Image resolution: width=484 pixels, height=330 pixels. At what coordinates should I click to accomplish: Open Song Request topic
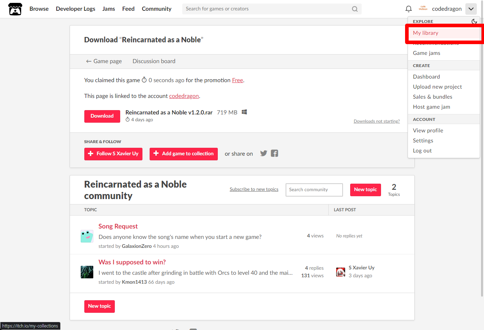pos(118,226)
